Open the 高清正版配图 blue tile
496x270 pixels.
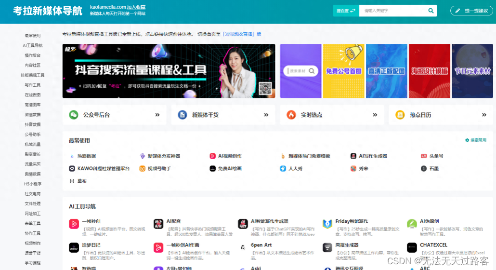[x=387, y=71]
